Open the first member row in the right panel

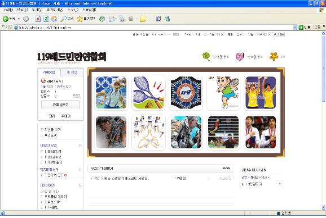pos(262,184)
